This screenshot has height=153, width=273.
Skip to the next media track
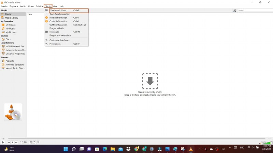(x=16, y=142)
